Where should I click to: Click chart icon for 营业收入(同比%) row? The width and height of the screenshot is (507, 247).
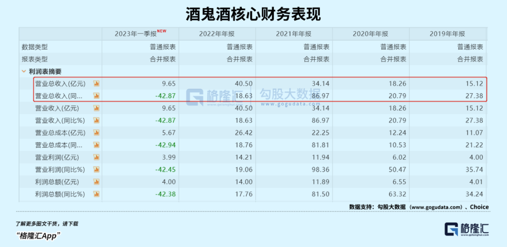[x=96, y=120]
